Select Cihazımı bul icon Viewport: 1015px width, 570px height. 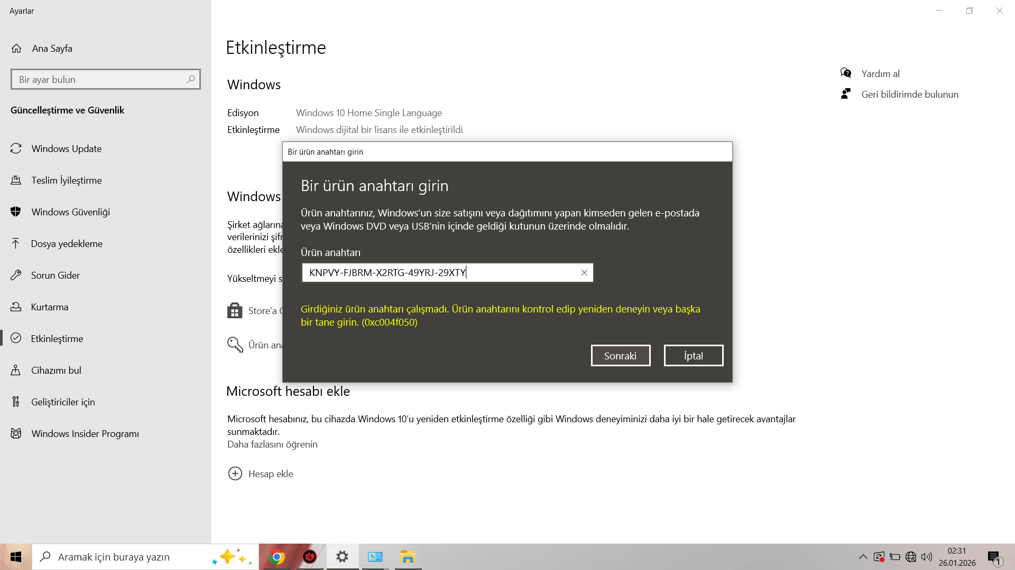pyautogui.click(x=16, y=370)
